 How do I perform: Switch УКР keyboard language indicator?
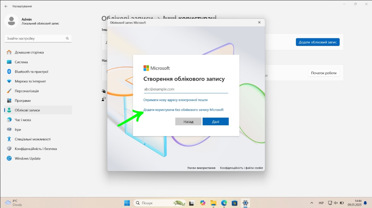[321, 203]
